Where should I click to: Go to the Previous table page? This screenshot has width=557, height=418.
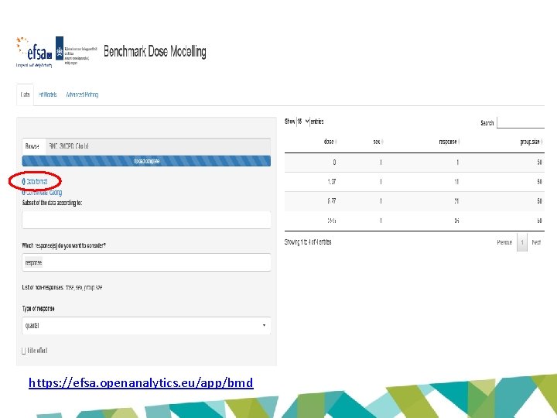coord(504,242)
